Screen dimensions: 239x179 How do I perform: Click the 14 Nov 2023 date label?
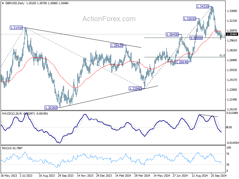click(x=85, y=175)
